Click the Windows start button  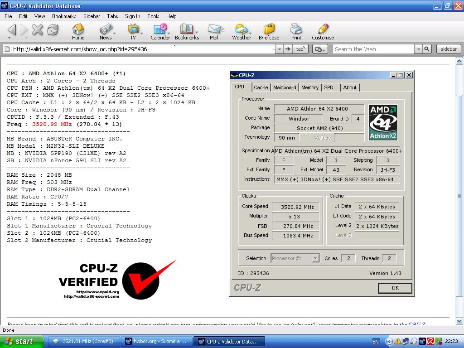(x=22, y=341)
